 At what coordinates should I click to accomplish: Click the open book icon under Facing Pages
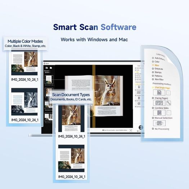point(159,103)
